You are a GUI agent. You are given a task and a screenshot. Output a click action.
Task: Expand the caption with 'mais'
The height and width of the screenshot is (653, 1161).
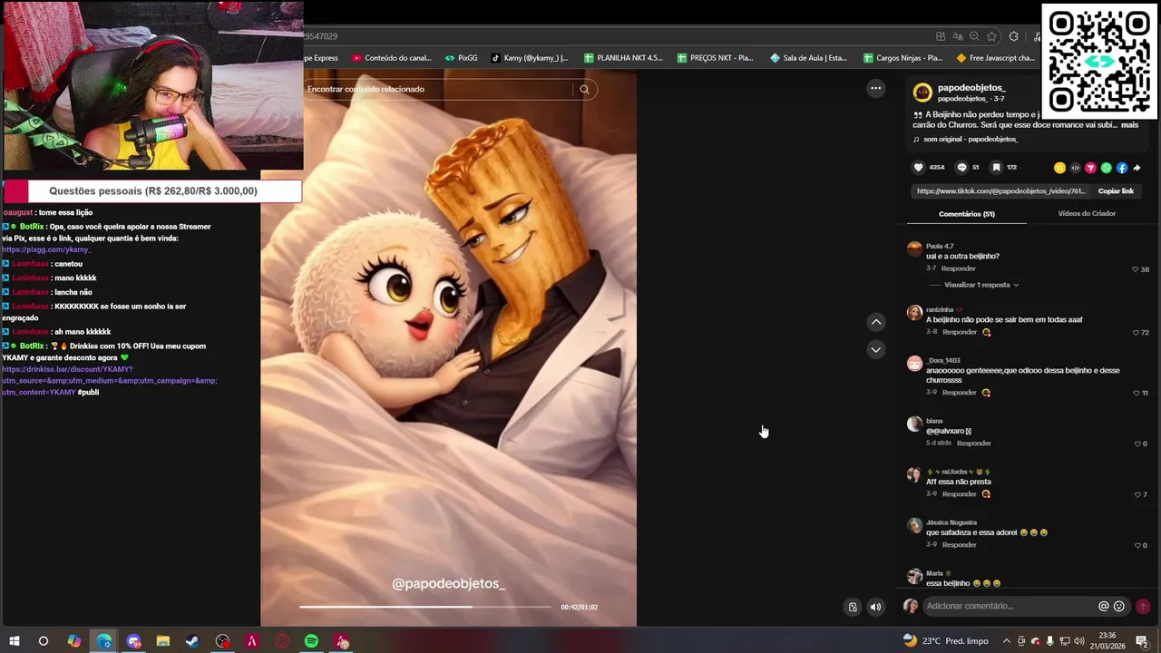(x=1129, y=125)
